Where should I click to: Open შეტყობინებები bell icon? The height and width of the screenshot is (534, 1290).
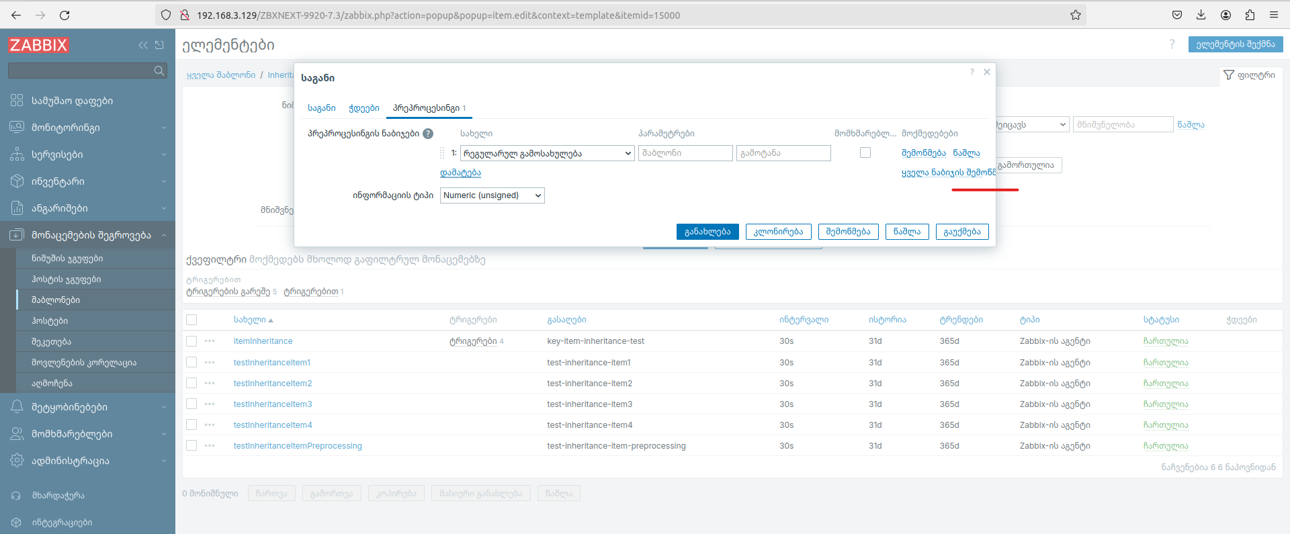point(17,406)
